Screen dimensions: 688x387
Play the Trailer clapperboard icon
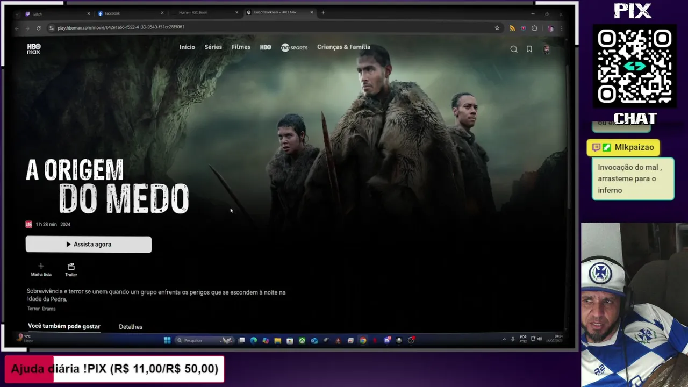pyautogui.click(x=71, y=266)
